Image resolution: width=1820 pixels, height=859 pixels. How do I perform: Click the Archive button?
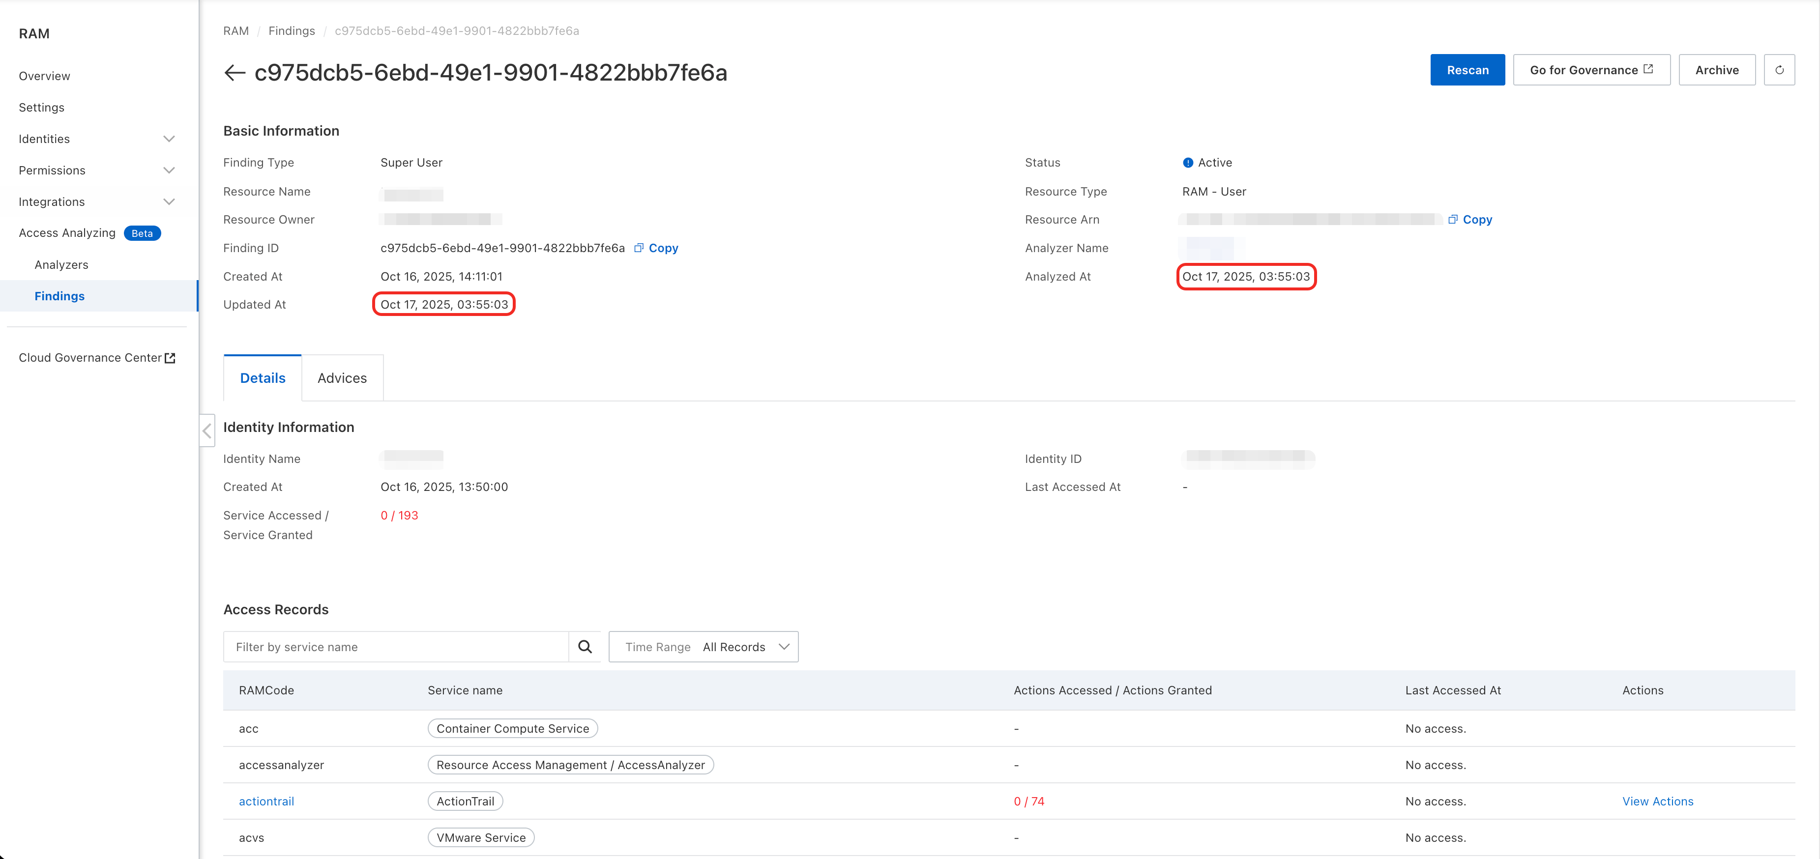pyautogui.click(x=1716, y=70)
